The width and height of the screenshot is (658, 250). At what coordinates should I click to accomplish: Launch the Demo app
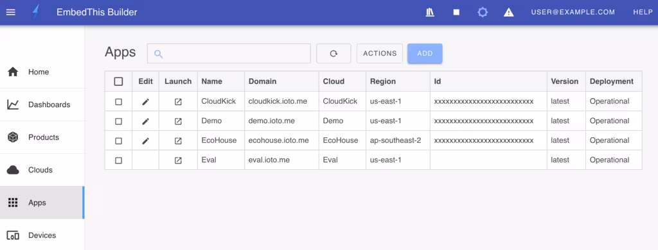pos(178,121)
